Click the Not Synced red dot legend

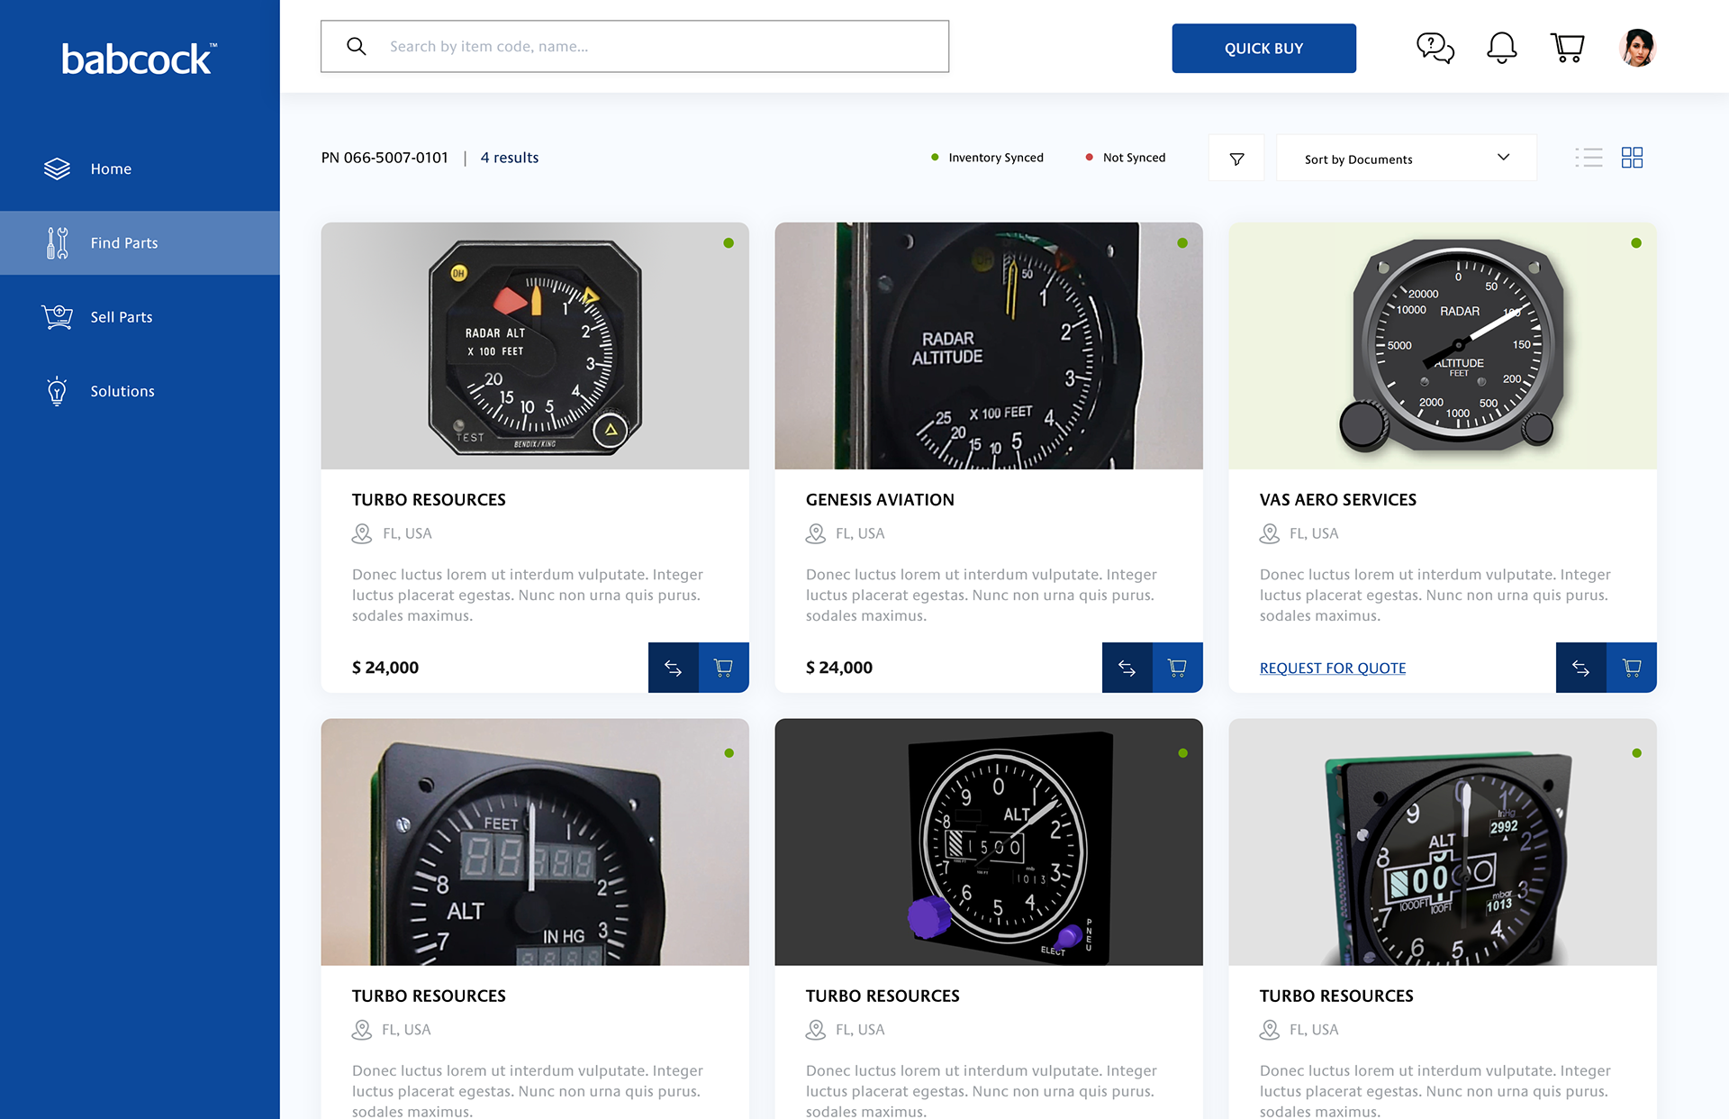(1090, 158)
